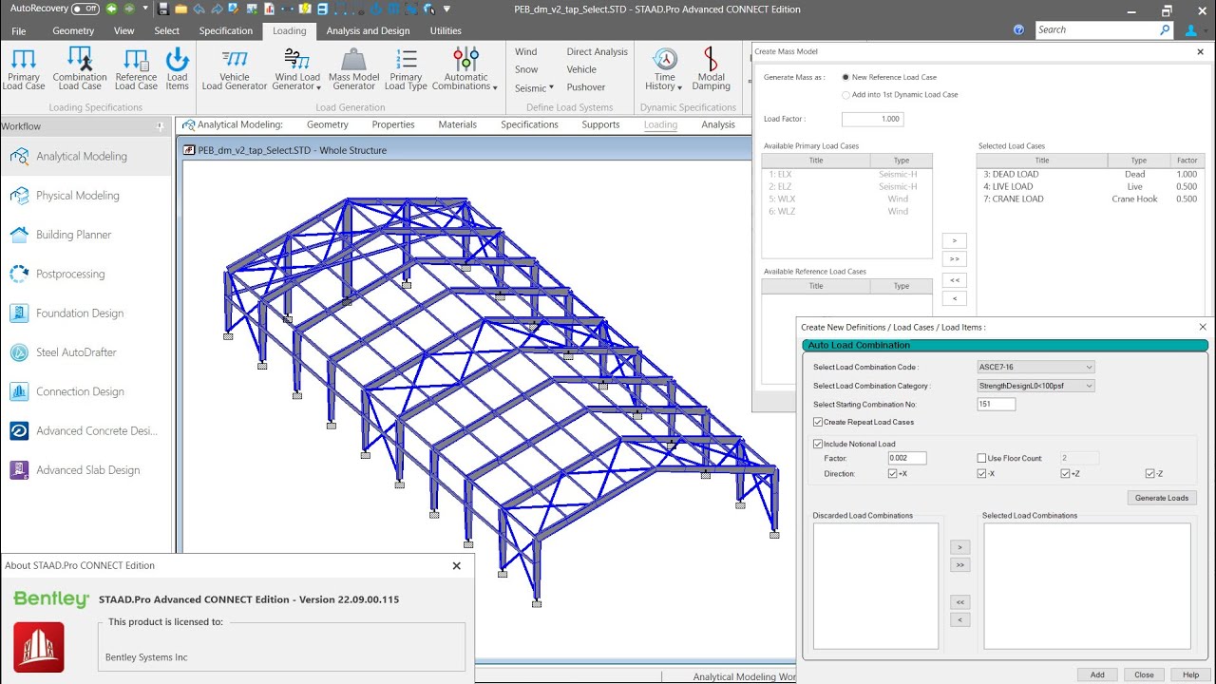Select the Modal Damping tool
The image size is (1216, 684).
pyautogui.click(x=711, y=68)
